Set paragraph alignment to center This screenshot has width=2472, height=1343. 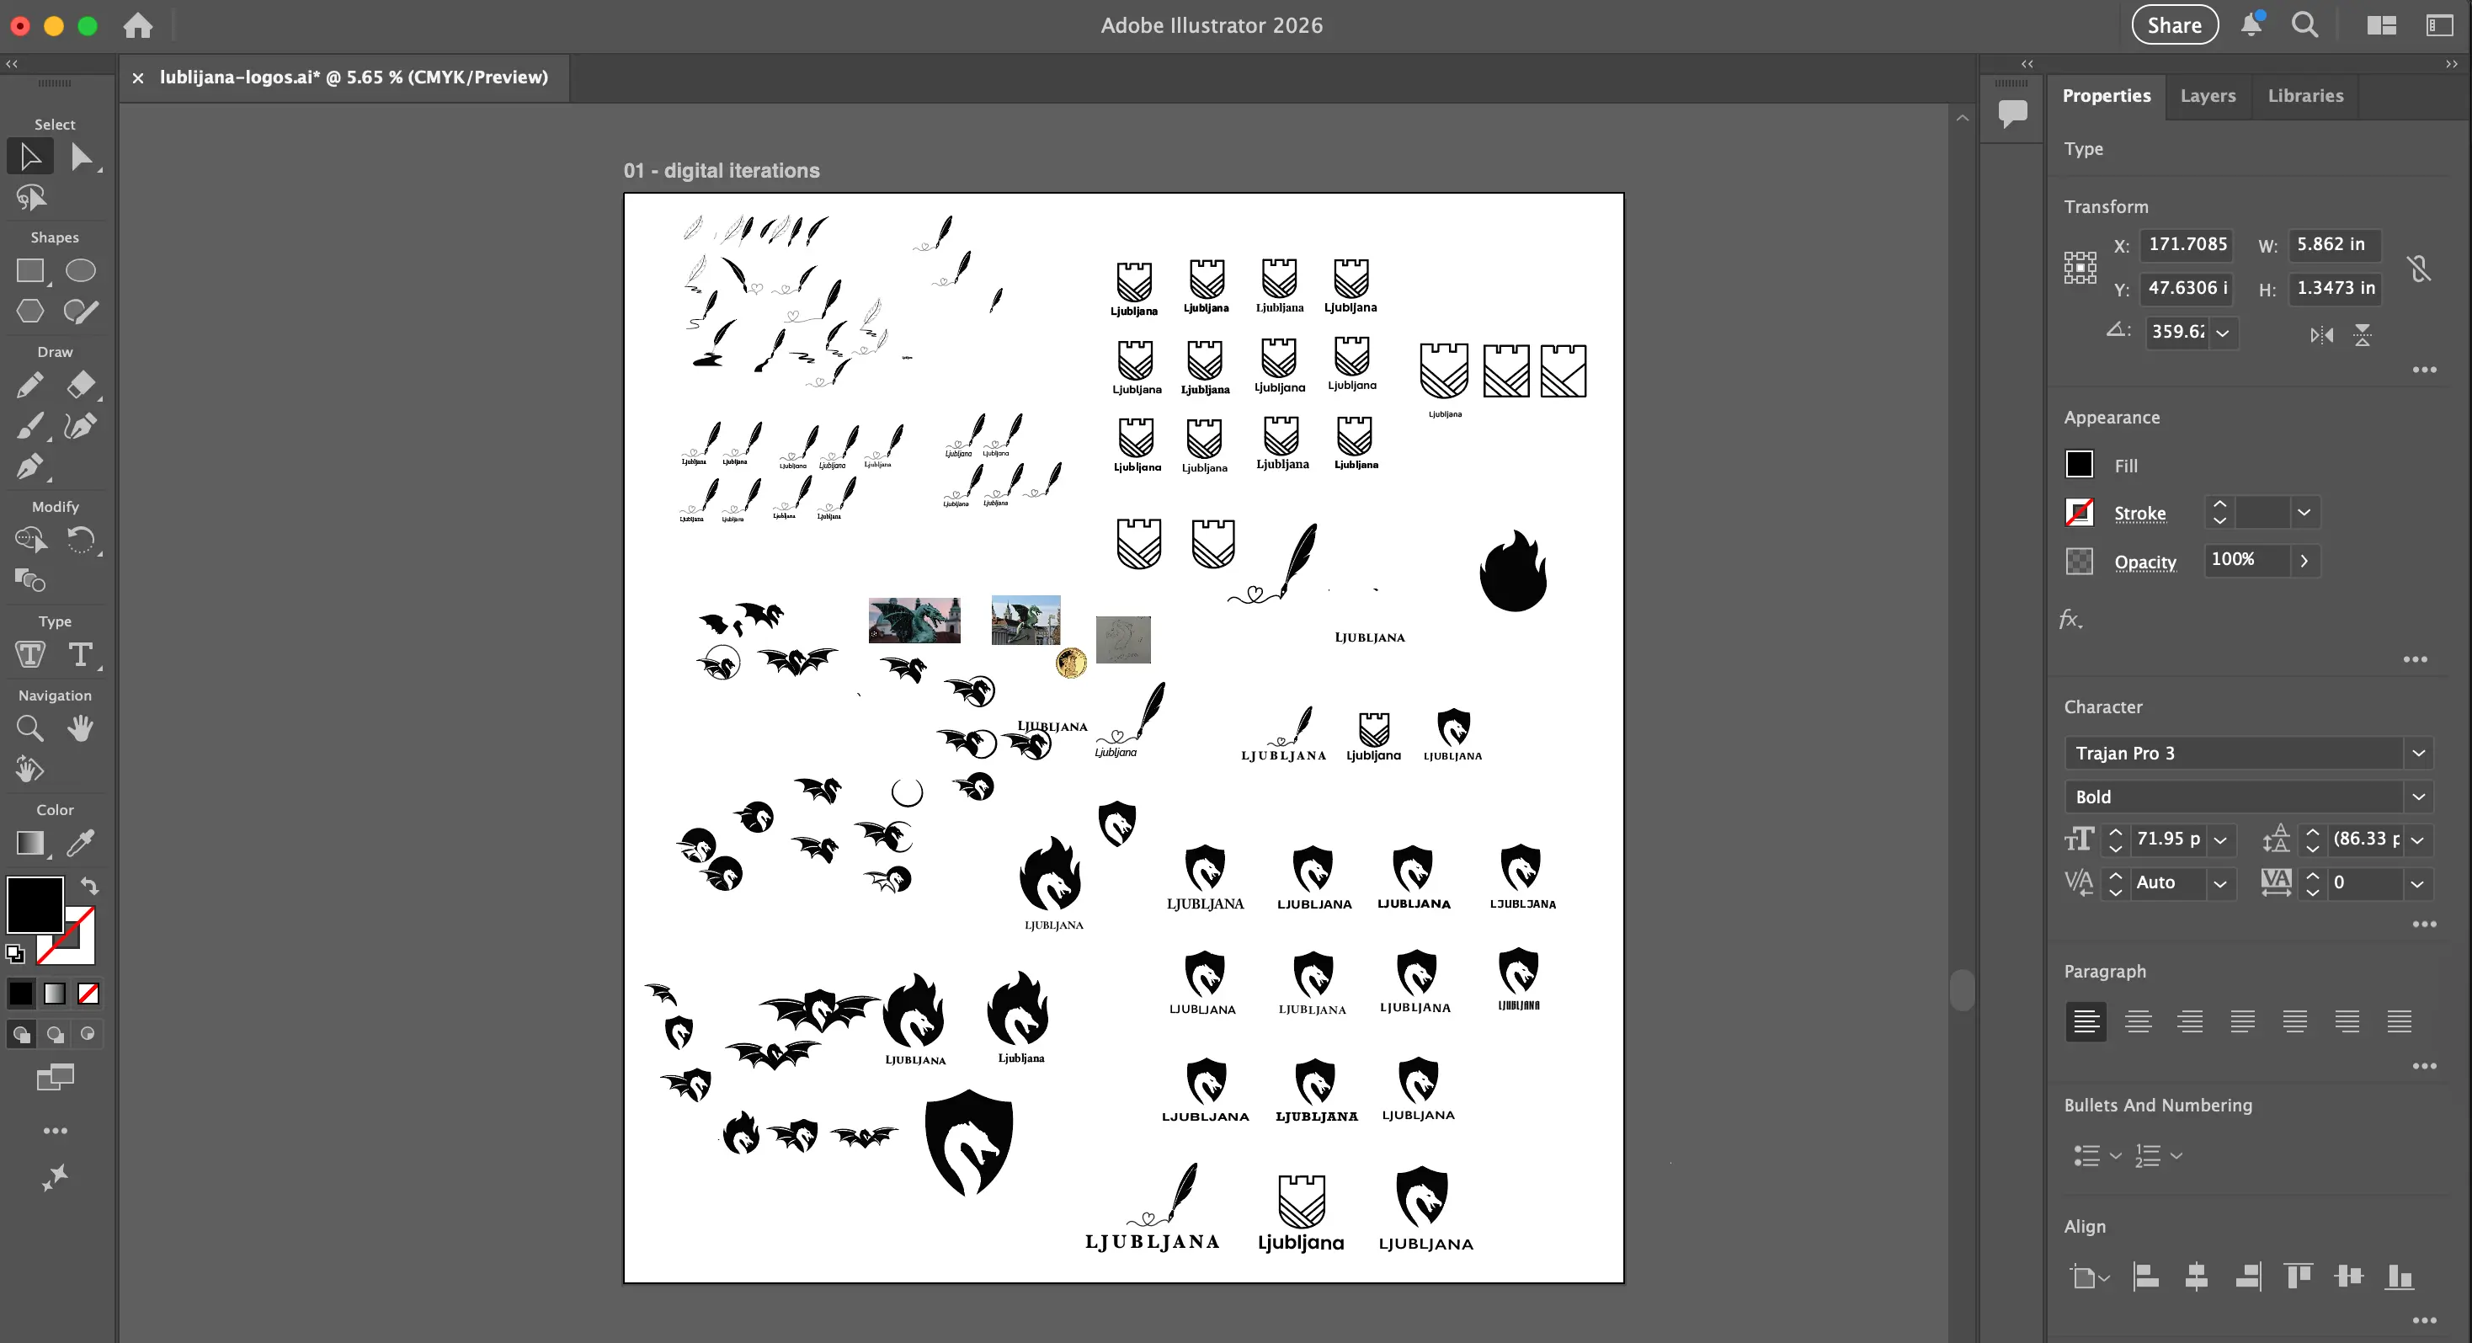point(2137,1021)
